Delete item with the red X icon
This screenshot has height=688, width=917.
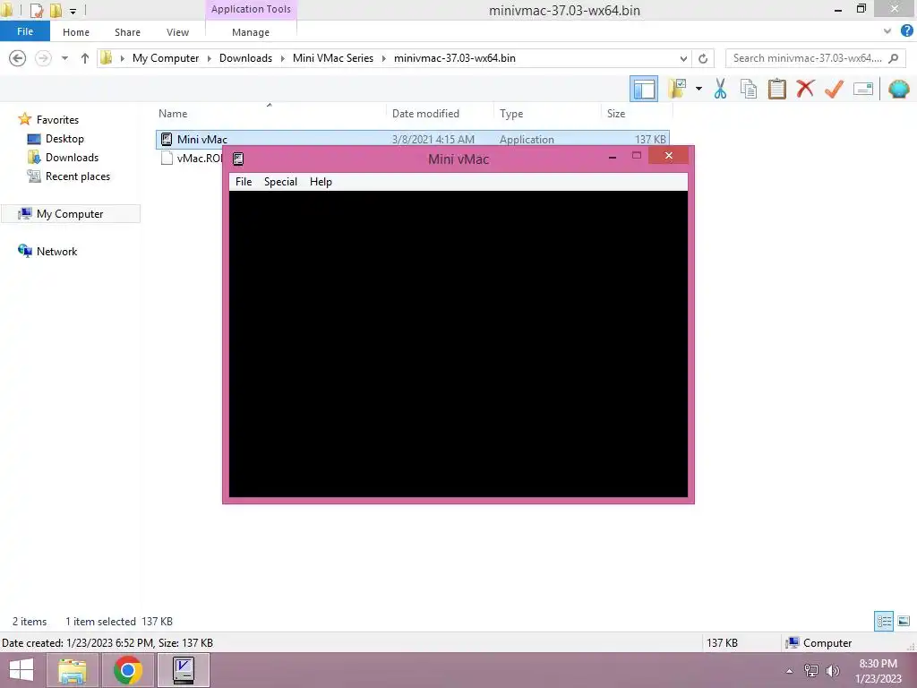pos(805,89)
